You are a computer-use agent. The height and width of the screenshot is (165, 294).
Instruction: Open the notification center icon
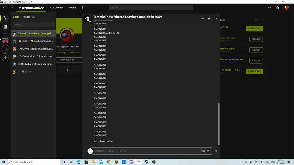point(289,162)
